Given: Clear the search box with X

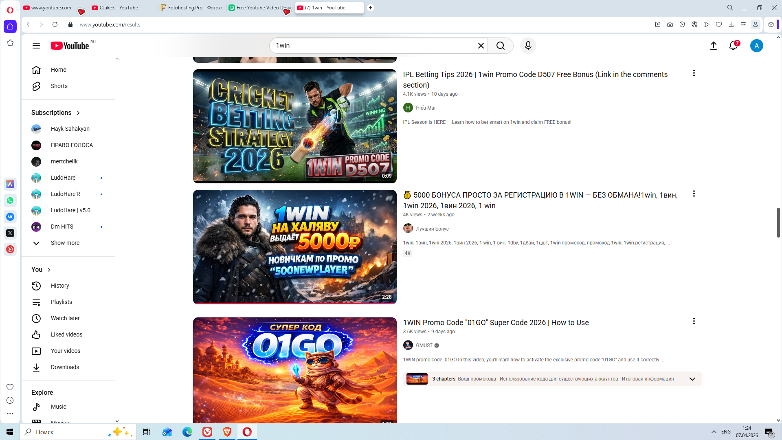Looking at the screenshot, I should point(481,46).
